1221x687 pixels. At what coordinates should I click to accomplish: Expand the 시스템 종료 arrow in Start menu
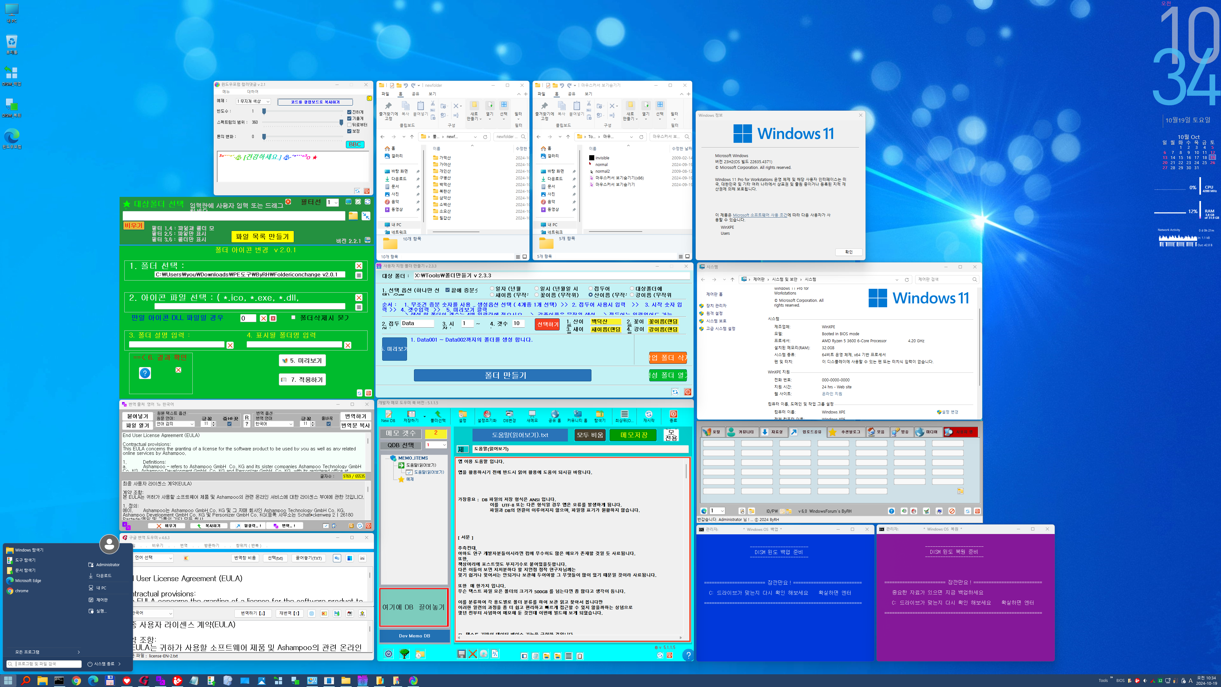[x=120, y=664]
